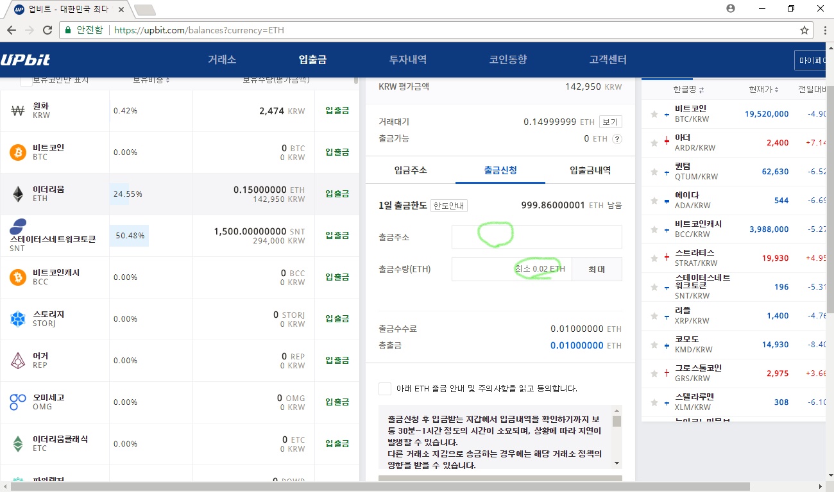Open the 고객센터 menu
This screenshot has width=834, height=492.
(608, 60)
